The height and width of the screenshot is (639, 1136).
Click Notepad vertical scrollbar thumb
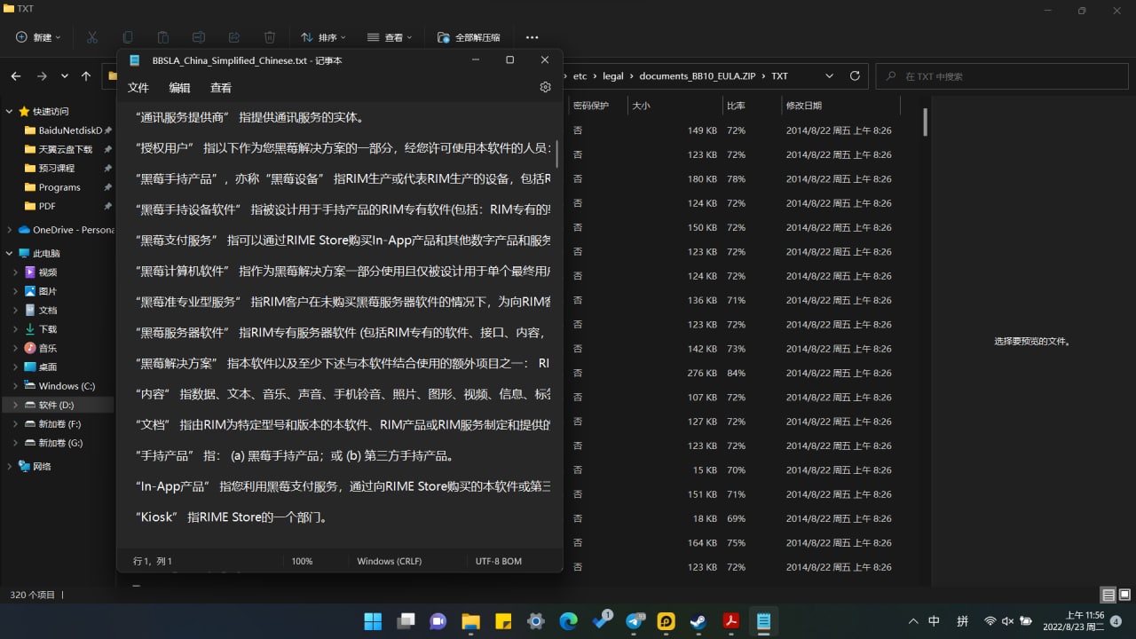[557, 153]
